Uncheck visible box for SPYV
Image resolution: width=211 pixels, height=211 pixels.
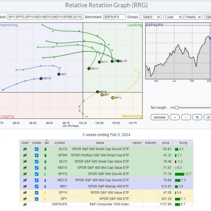click(x=37, y=193)
